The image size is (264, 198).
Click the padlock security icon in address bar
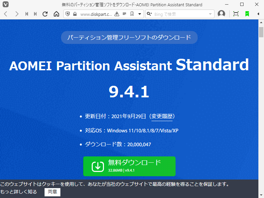(x=75, y=14)
